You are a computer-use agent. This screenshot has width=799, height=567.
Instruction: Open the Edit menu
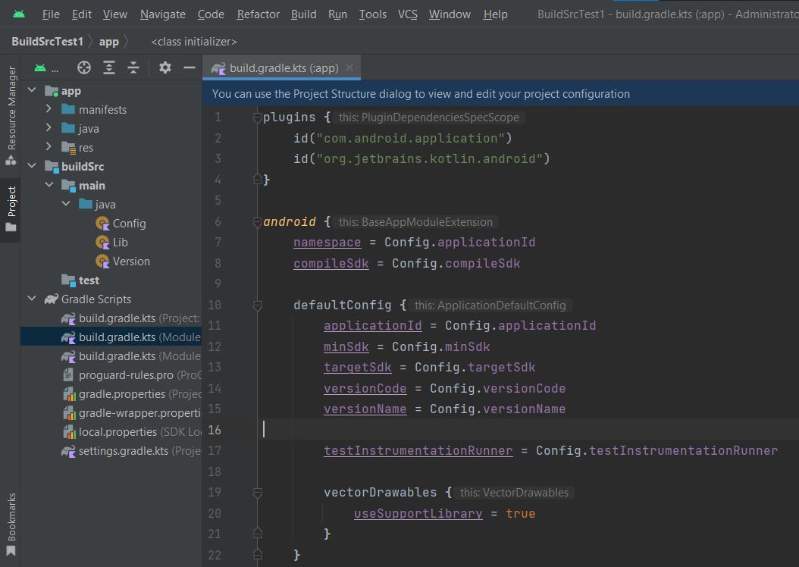(x=82, y=14)
